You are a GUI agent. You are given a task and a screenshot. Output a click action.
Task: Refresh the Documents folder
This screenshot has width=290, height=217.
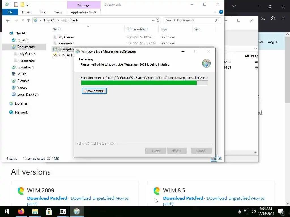(158, 20)
